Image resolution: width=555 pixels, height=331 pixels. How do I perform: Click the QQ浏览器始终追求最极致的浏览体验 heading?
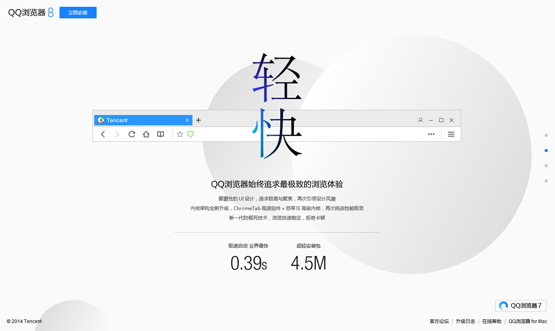point(277,184)
